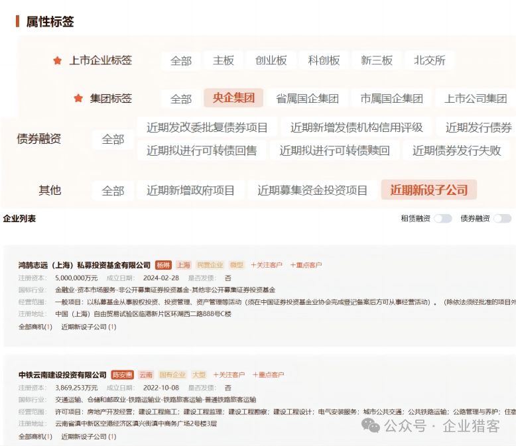Filter by 近期拟进行可转债赎回
The height and width of the screenshot is (446, 516).
coord(334,150)
